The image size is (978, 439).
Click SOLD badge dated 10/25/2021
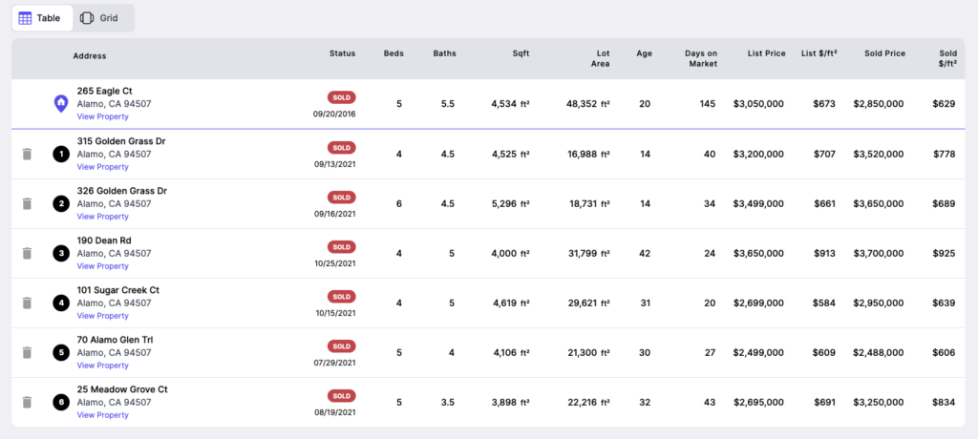click(342, 247)
